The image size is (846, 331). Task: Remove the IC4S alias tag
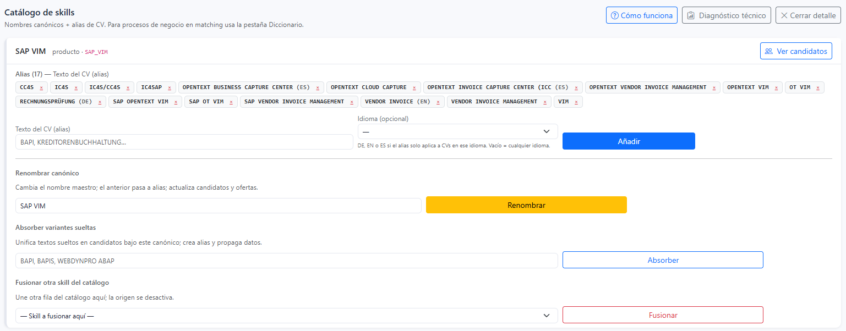point(76,87)
